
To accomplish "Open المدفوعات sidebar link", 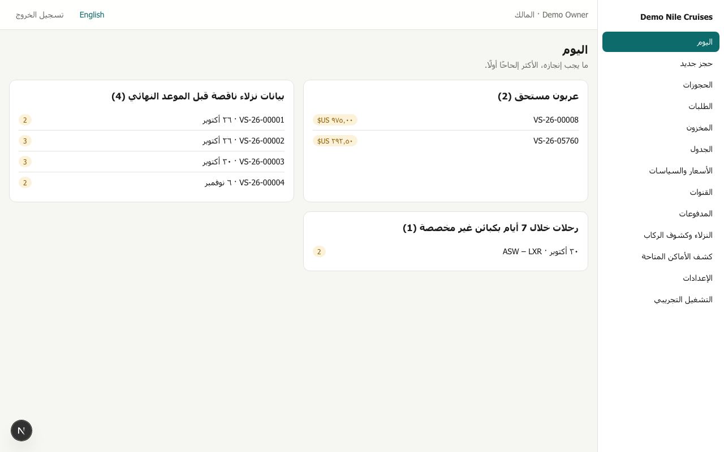I will click(x=661, y=214).
